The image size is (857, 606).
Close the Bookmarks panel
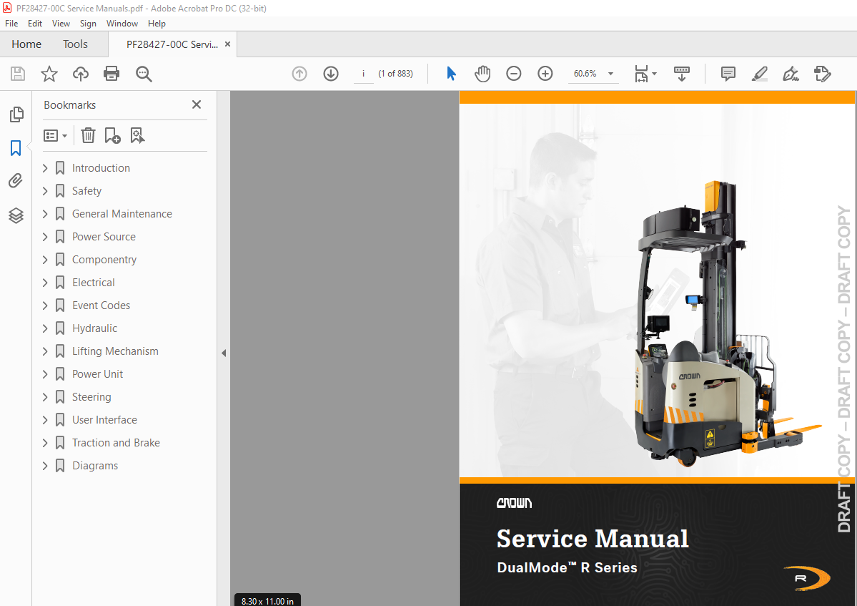197,104
